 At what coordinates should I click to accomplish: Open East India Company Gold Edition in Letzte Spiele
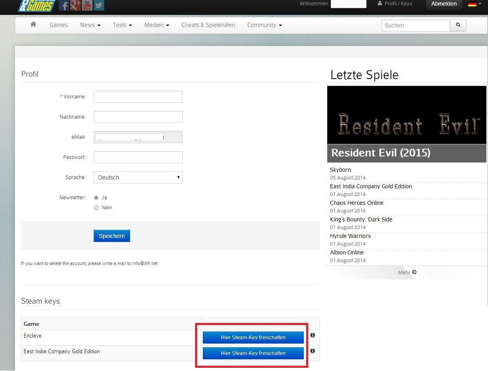coord(371,186)
